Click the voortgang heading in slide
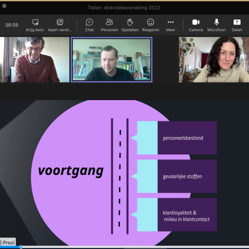The width and height of the screenshot is (249, 249). tap(71, 171)
